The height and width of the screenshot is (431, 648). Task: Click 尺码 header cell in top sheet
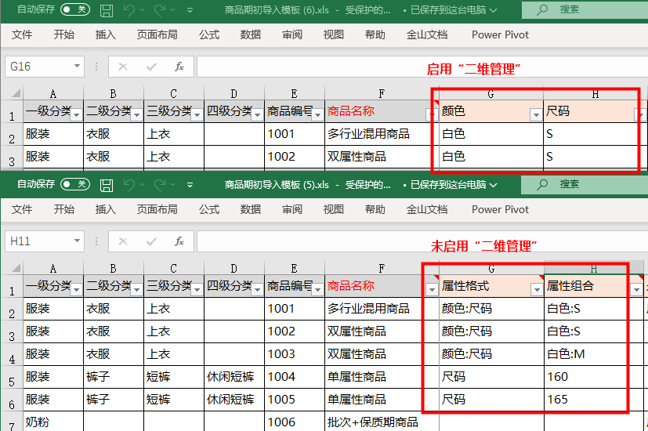pyautogui.click(x=594, y=111)
